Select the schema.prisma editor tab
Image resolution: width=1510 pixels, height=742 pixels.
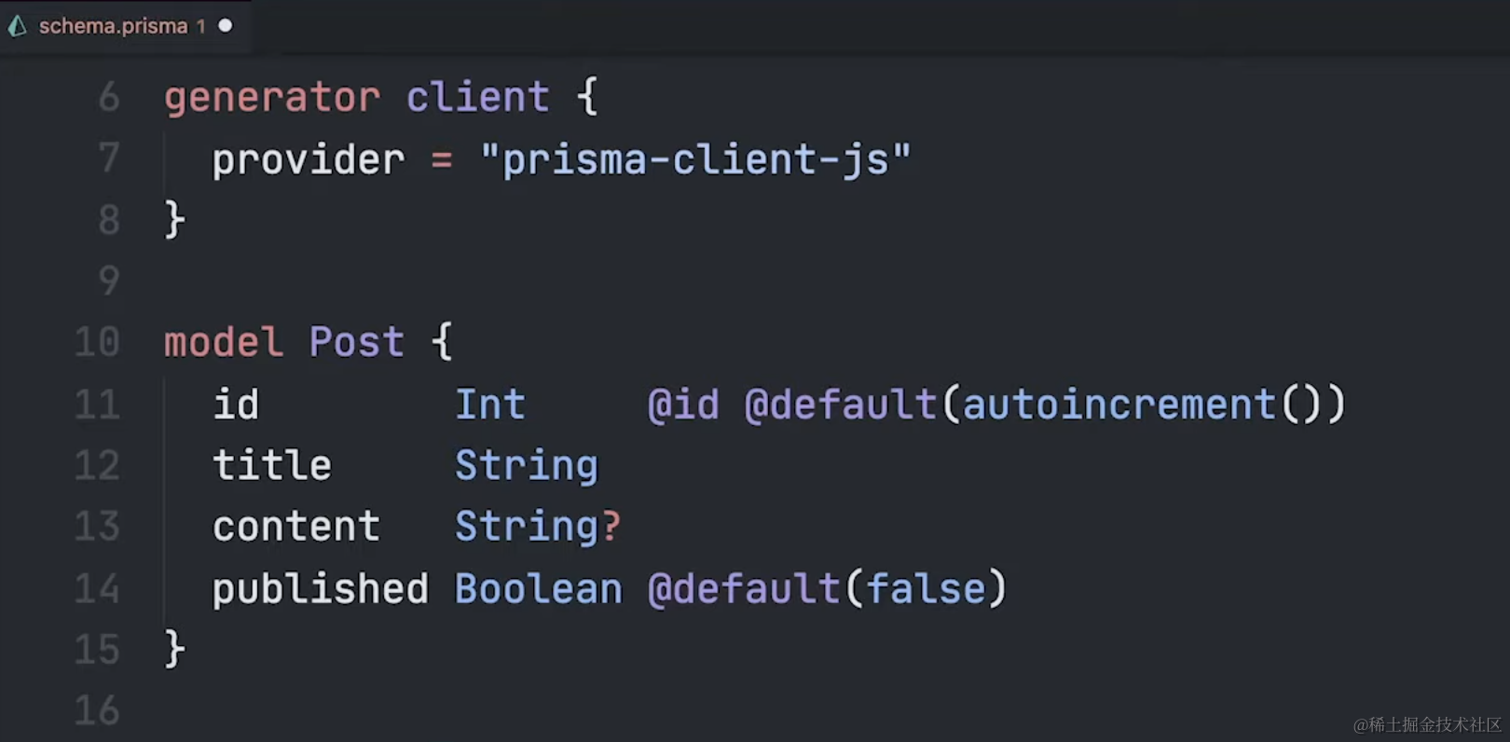click(x=113, y=26)
